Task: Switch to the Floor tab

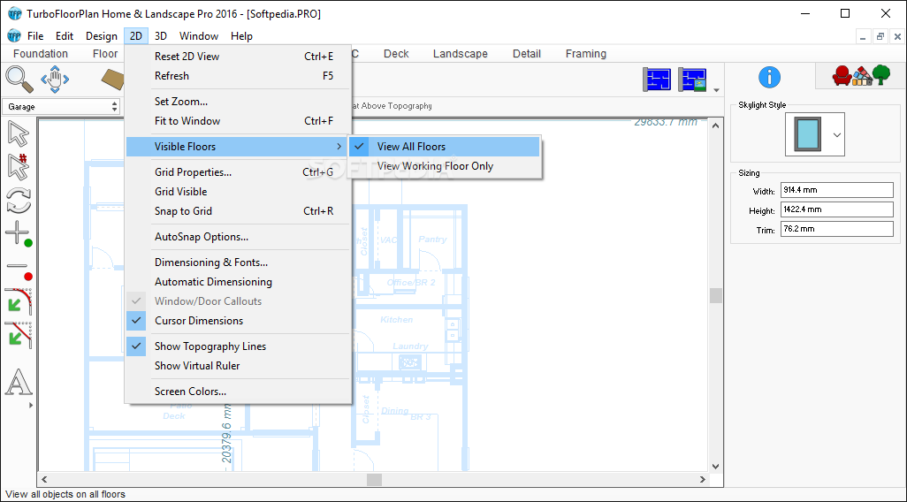Action: 105,54
